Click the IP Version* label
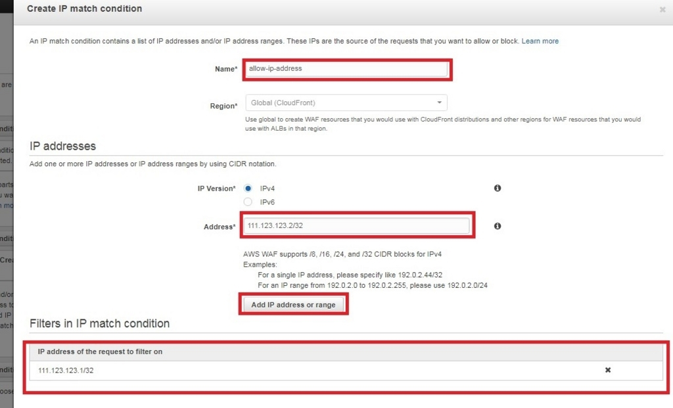This screenshot has height=408, width=673. 216,189
